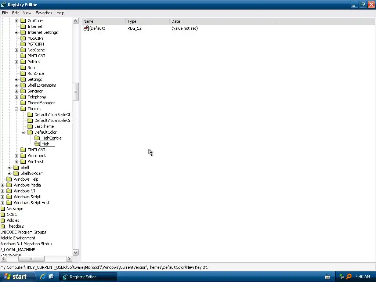Click the tree scroll up arrow
376x282 pixels.
[x=76, y=21]
